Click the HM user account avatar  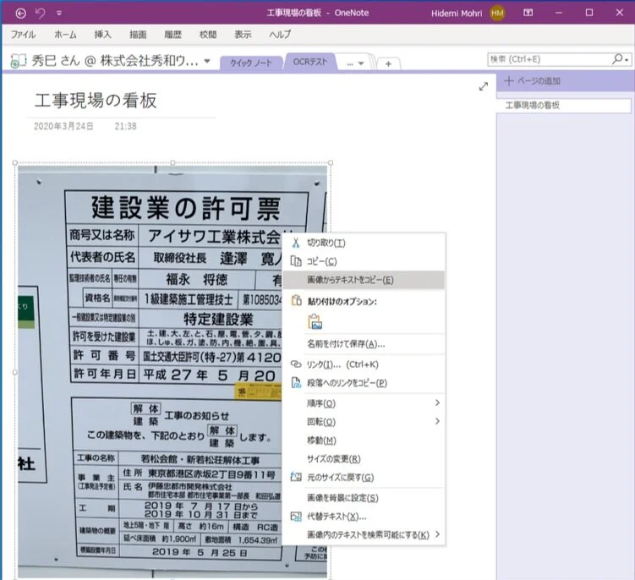(x=497, y=13)
